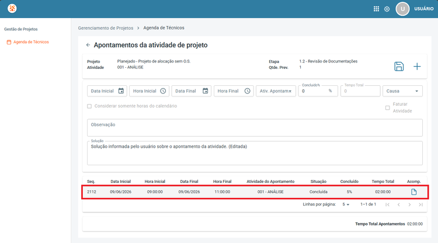Click the Situação column header
Viewport: 438px width, 243px height.
pos(318,182)
